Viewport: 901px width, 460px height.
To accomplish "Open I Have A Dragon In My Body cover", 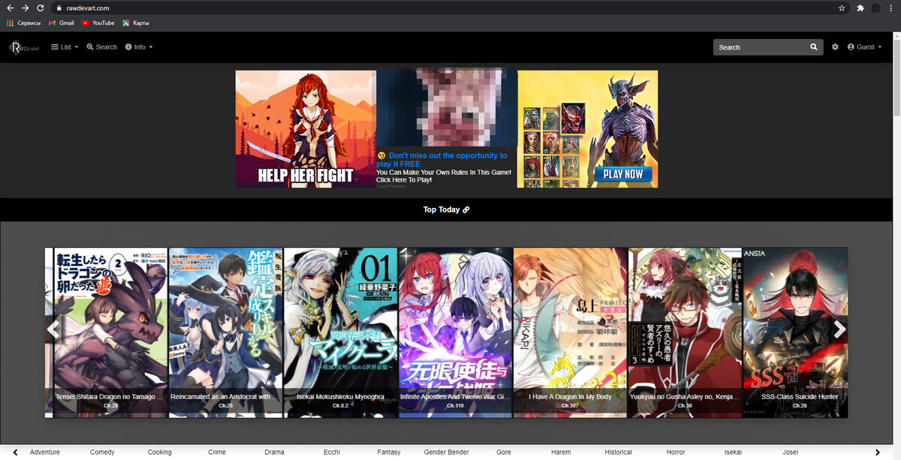I will pos(571,332).
